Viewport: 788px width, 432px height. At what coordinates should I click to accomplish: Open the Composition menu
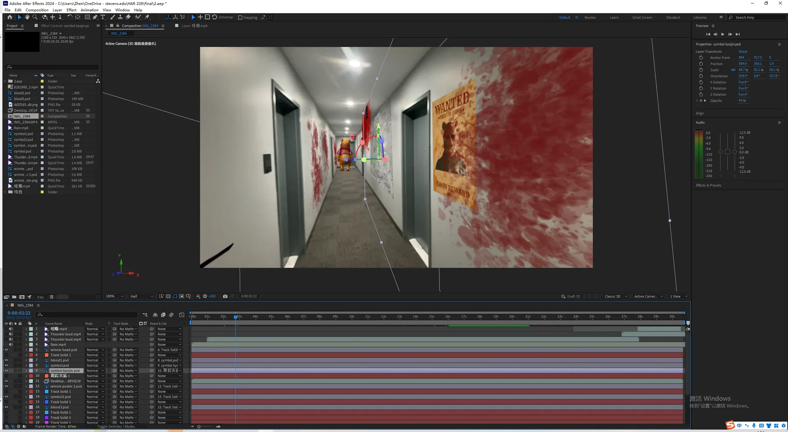(x=37, y=10)
